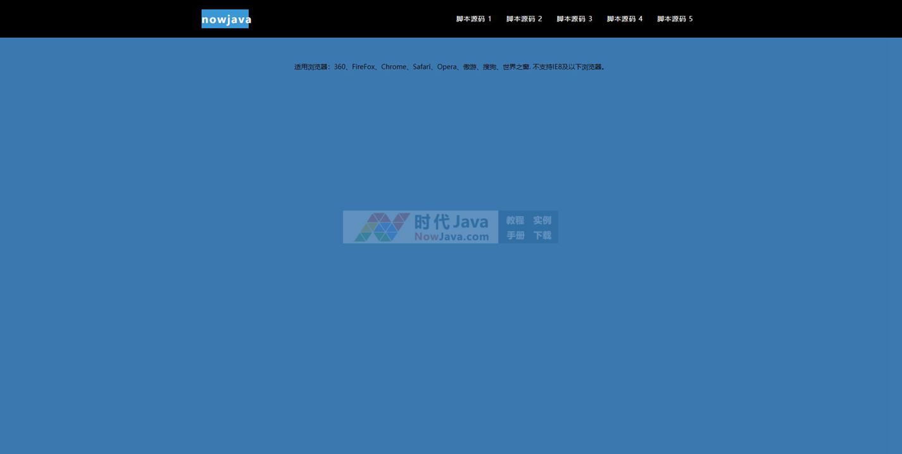Open 教程 in the watermark banner

[515, 220]
